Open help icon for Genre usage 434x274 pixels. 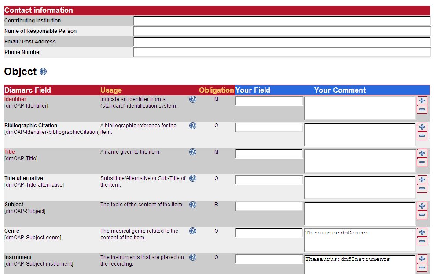pos(193,231)
